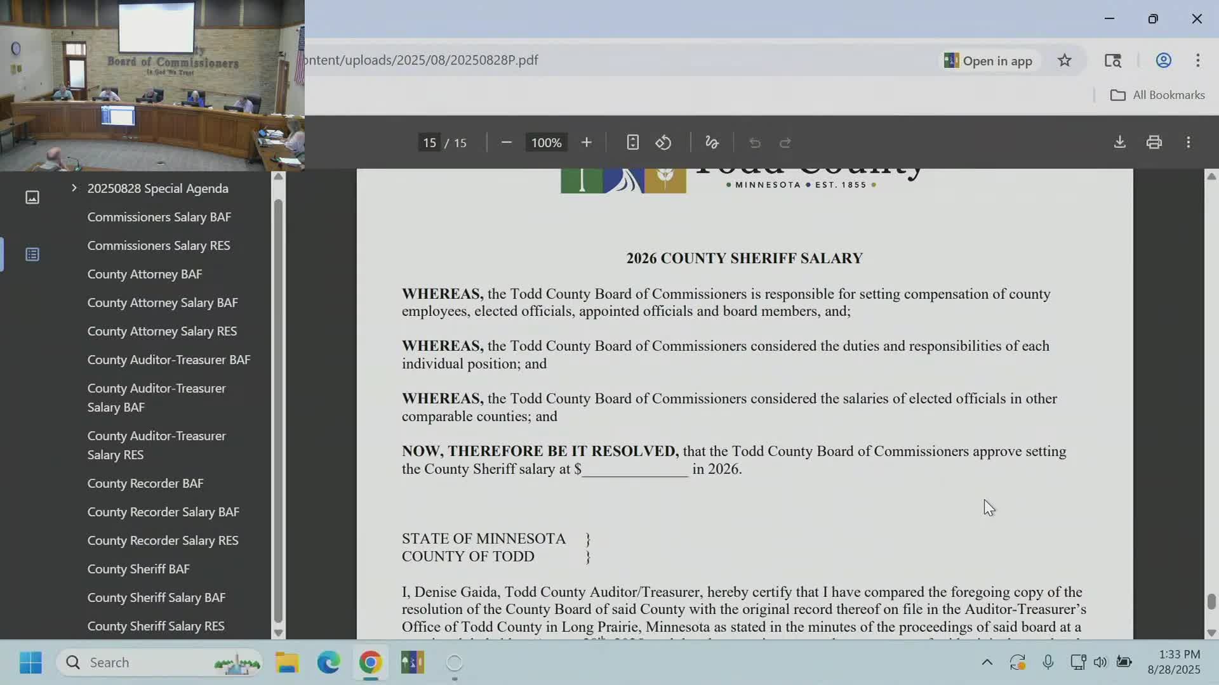This screenshot has width=1219, height=685.
Task: Open the Chrome profile avatar
Action: click(1163, 60)
